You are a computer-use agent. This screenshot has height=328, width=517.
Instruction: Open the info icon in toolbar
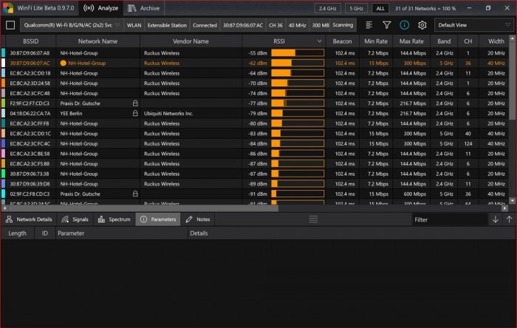404,24
